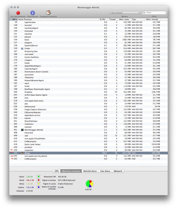Sort by Thread column header
Image resolution: width=177 pixels, height=208 pixels.
[112, 19]
